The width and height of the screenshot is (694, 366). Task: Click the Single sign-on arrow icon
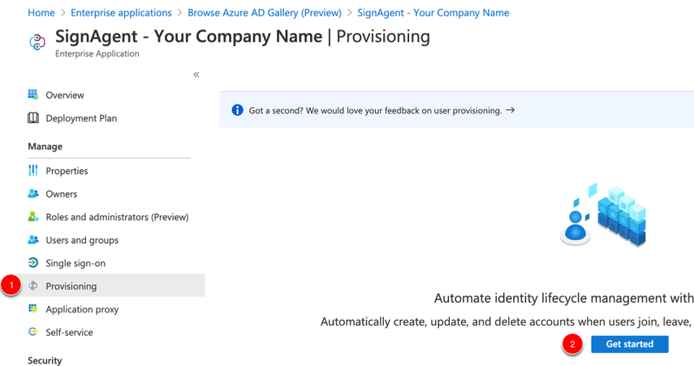coord(32,262)
